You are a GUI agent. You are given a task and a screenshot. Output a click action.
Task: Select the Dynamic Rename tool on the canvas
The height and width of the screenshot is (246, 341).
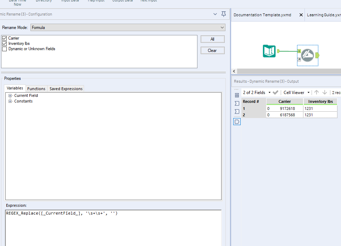point(307,55)
